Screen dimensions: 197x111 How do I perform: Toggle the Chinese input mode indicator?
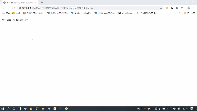click(175, 109)
